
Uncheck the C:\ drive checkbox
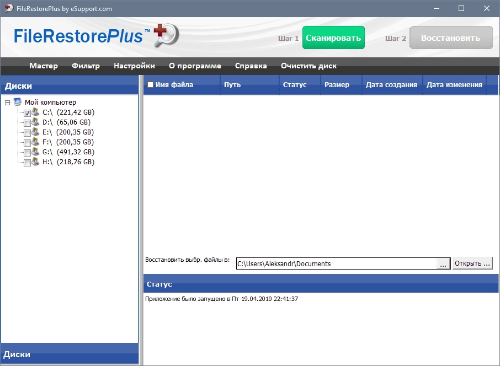tap(27, 113)
